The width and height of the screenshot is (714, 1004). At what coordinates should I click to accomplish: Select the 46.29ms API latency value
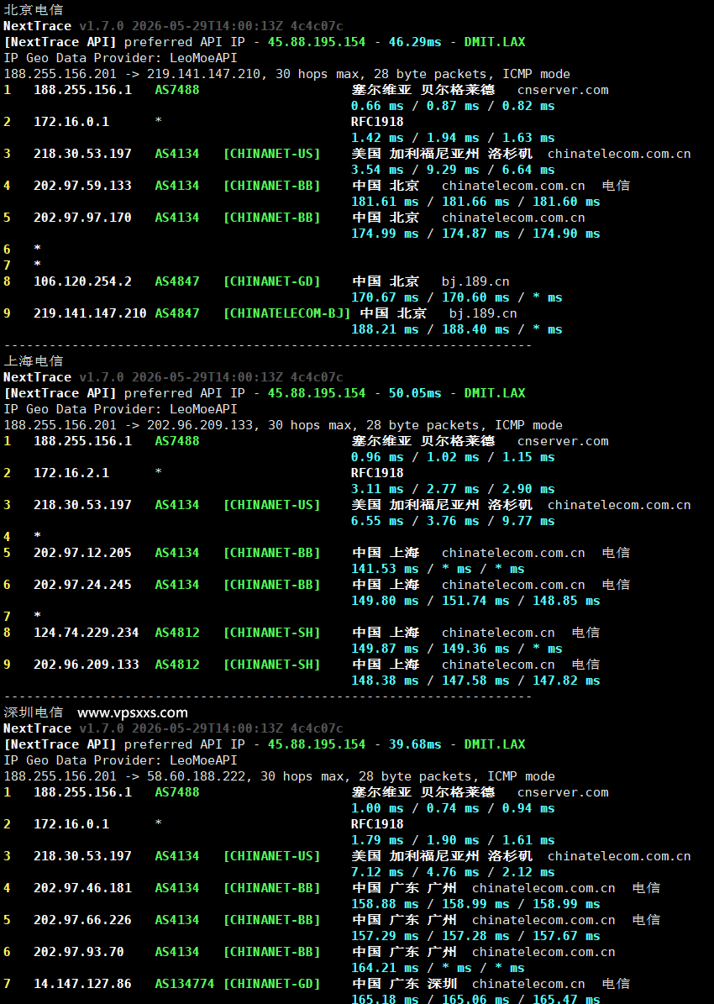point(415,42)
